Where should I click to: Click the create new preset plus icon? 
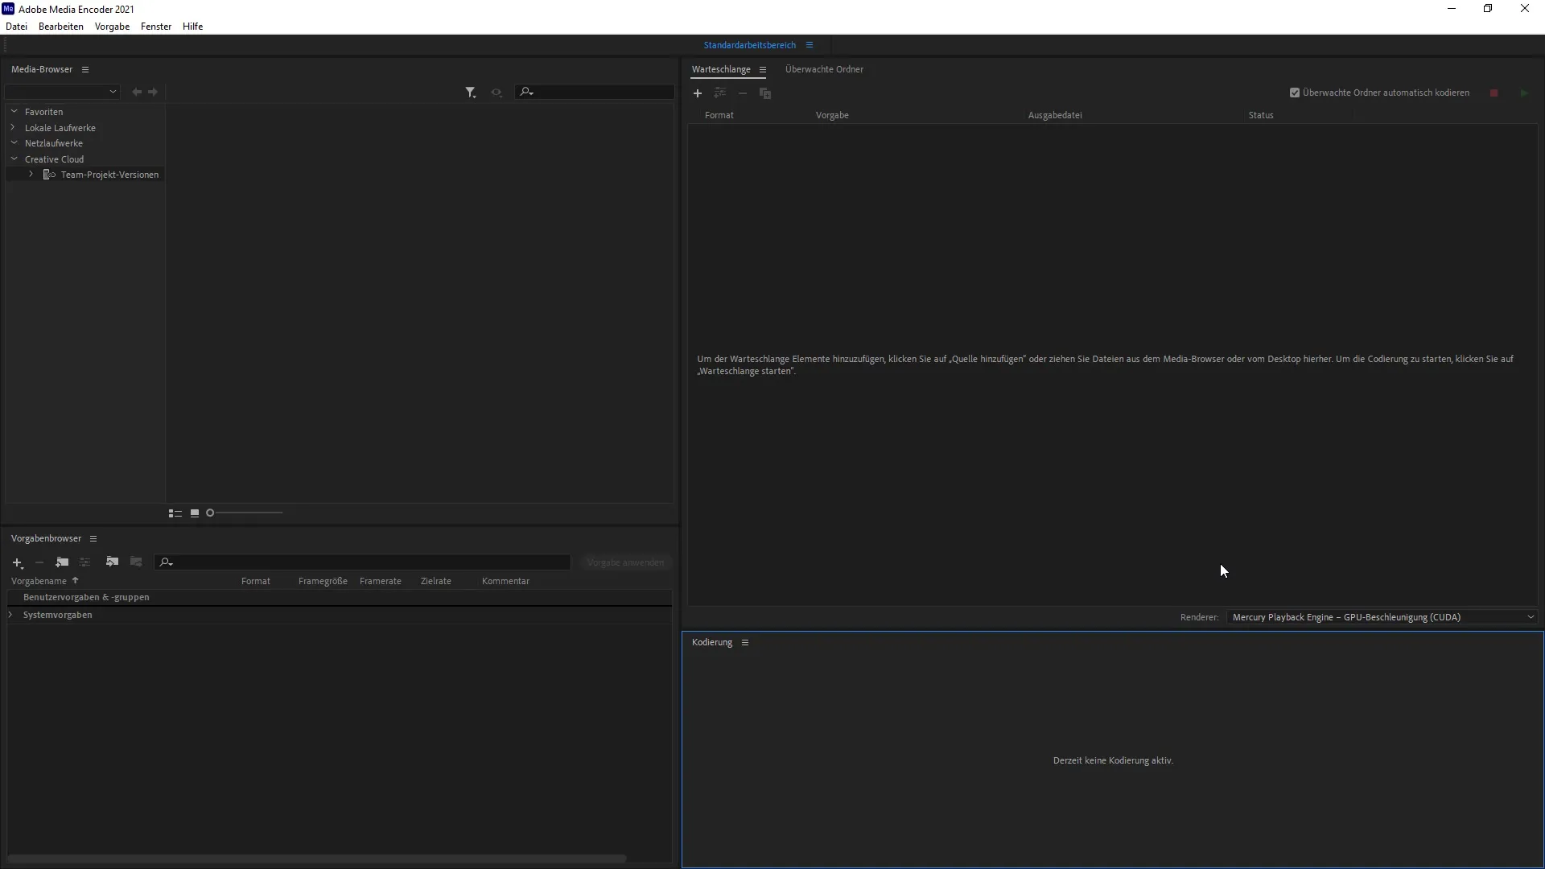point(18,562)
